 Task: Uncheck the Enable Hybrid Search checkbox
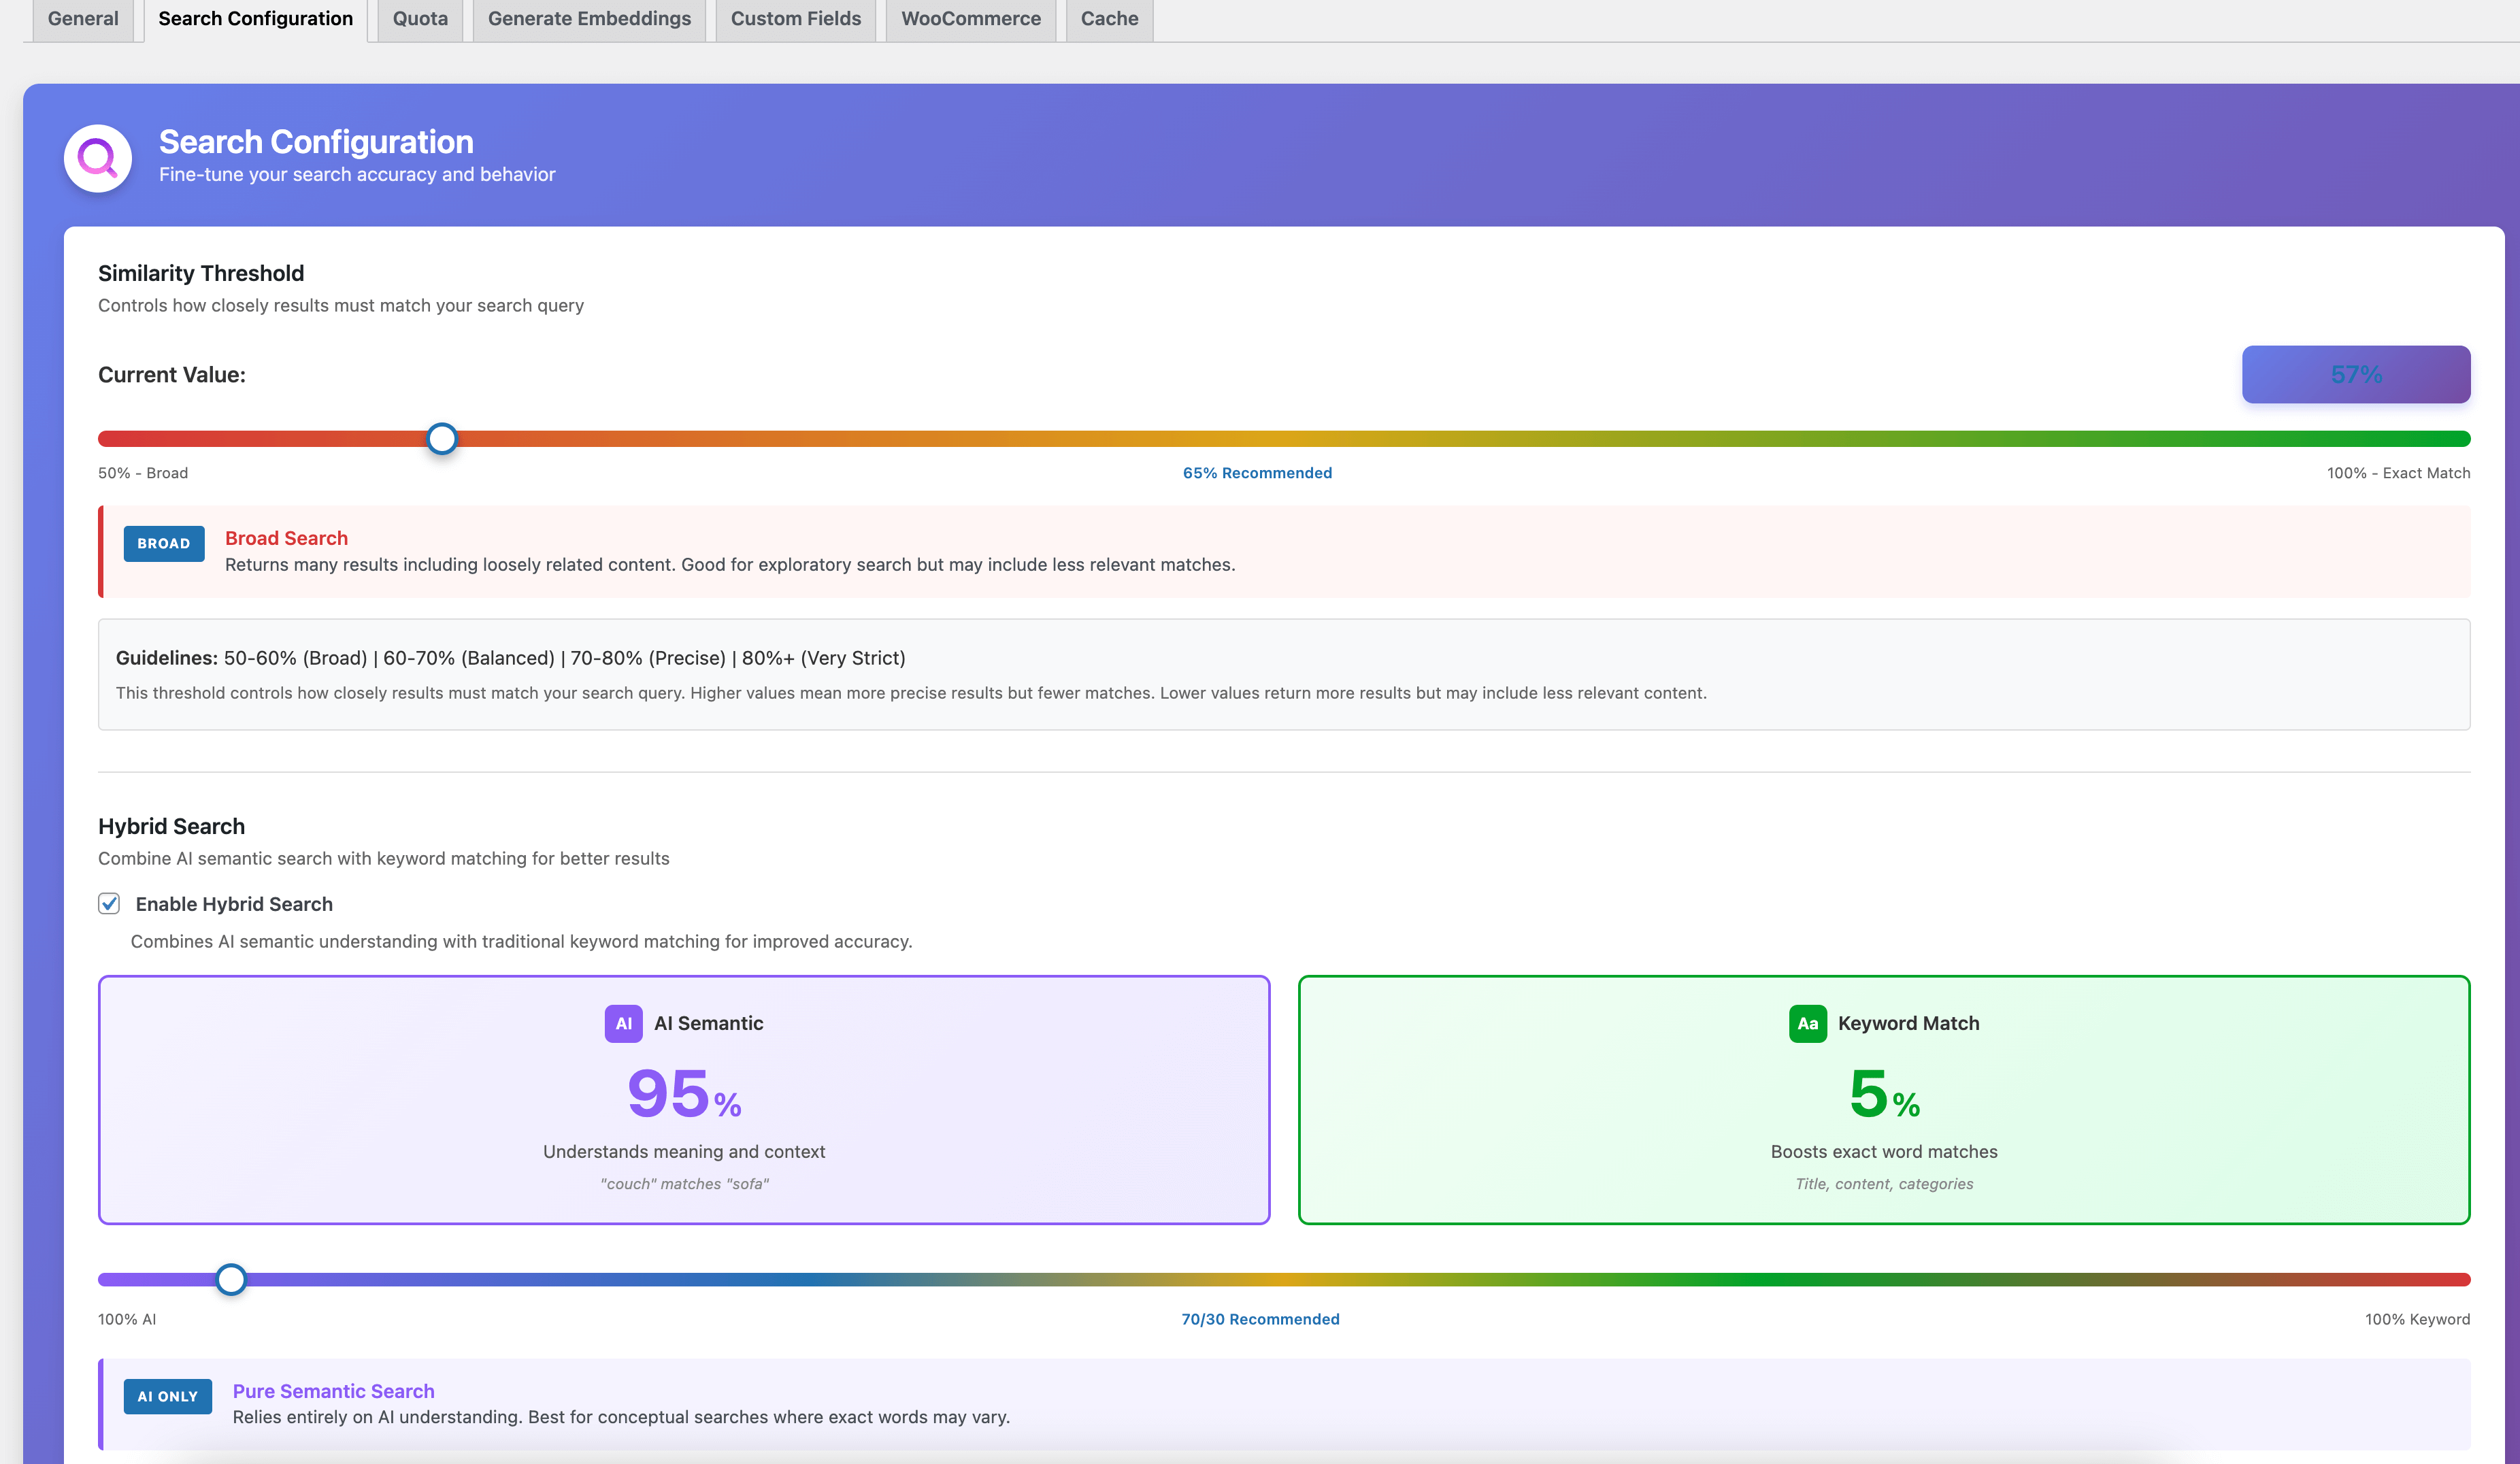click(109, 904)
